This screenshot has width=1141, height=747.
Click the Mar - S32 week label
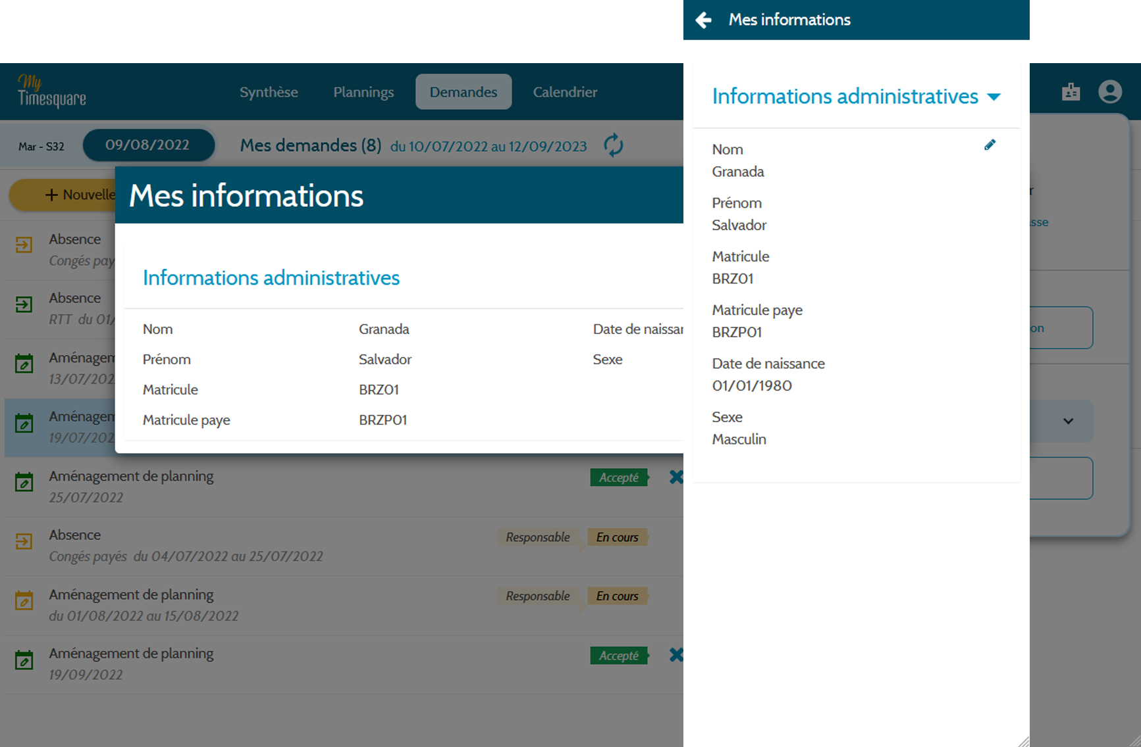pos(41,147)
